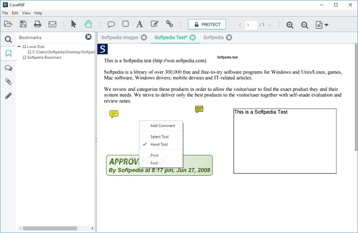Choose the rectangle shape tool
This screenshot has height=233, width=358.
[125, 24]
